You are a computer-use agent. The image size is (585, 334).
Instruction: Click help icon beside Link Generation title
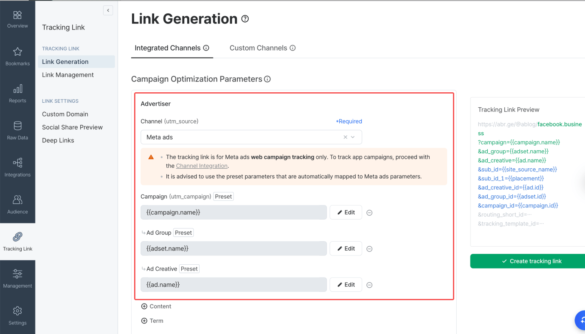pos(245,19)
